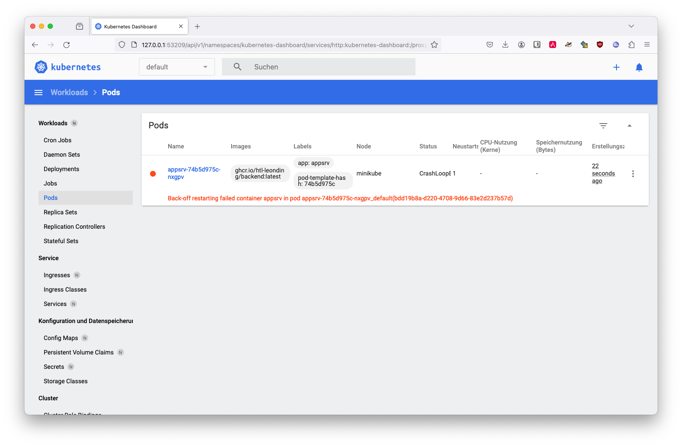Open the default namespace dropdown
The image size is (682, 447).
[177, 67]
